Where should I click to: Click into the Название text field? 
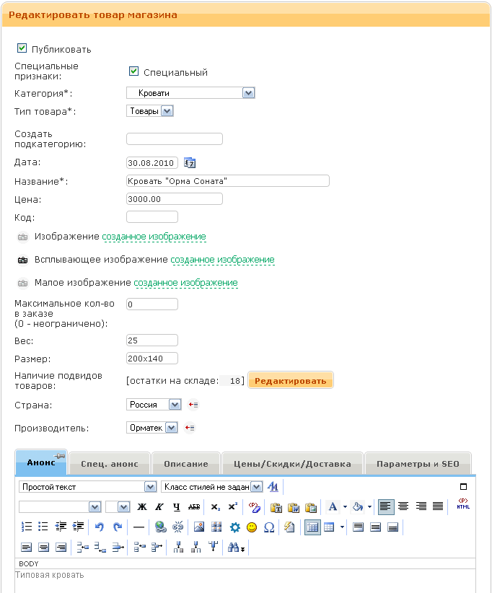227,180
